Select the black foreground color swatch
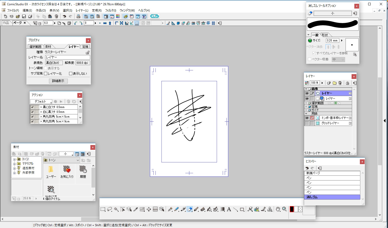The height and width of the screenshot is (228, 388). (292, 209)
